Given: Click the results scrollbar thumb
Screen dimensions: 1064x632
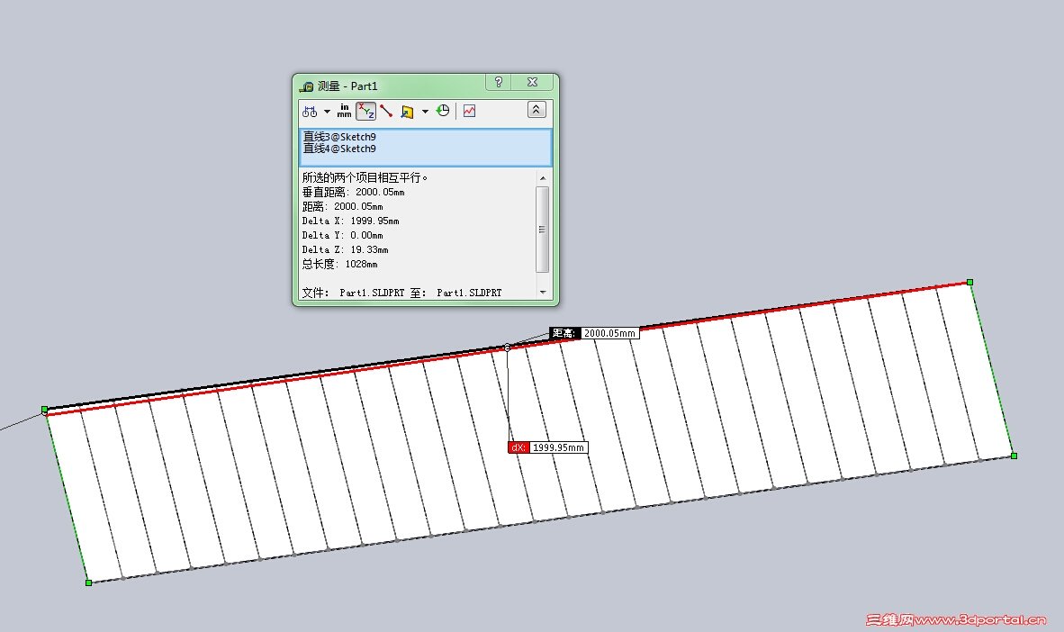Looking at the screenshot, I should pos(542,229).
